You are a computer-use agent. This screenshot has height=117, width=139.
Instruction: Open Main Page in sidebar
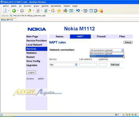tap(32, 37)
